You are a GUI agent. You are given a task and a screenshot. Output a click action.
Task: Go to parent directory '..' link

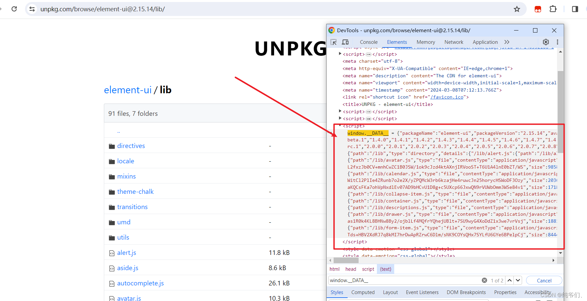pyautogui.click(x=119, y=131)
